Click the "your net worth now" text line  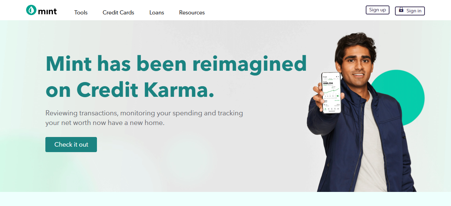pyautogui.click(x=105, y=123)
